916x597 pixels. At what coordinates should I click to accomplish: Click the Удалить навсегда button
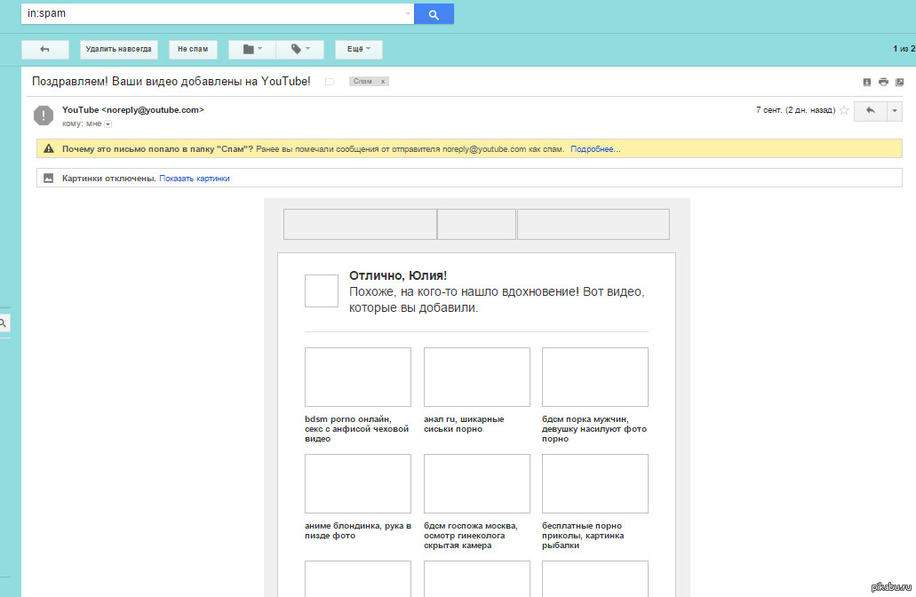click(x=118, y=50)
